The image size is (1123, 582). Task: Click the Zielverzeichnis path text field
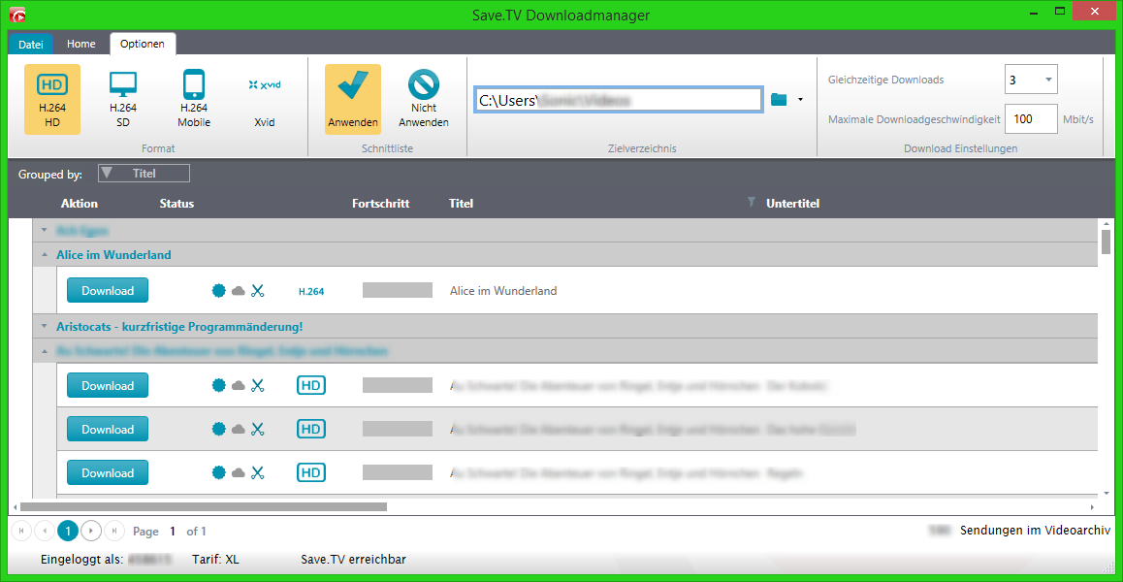(x=618, y=100)
